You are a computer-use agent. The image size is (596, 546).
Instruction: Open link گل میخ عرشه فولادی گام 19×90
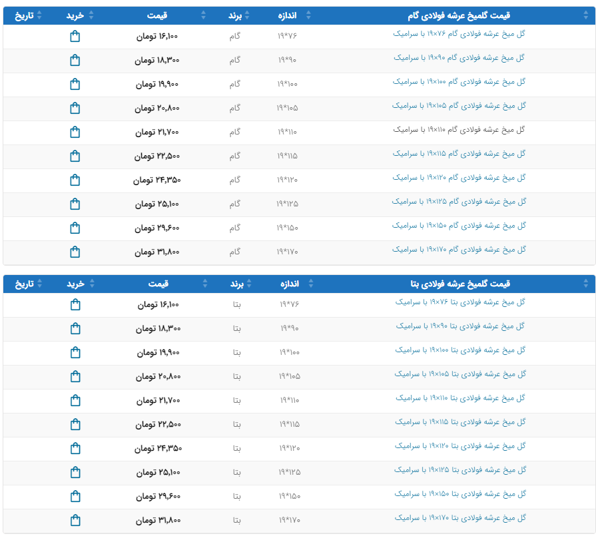click(459, 58)
